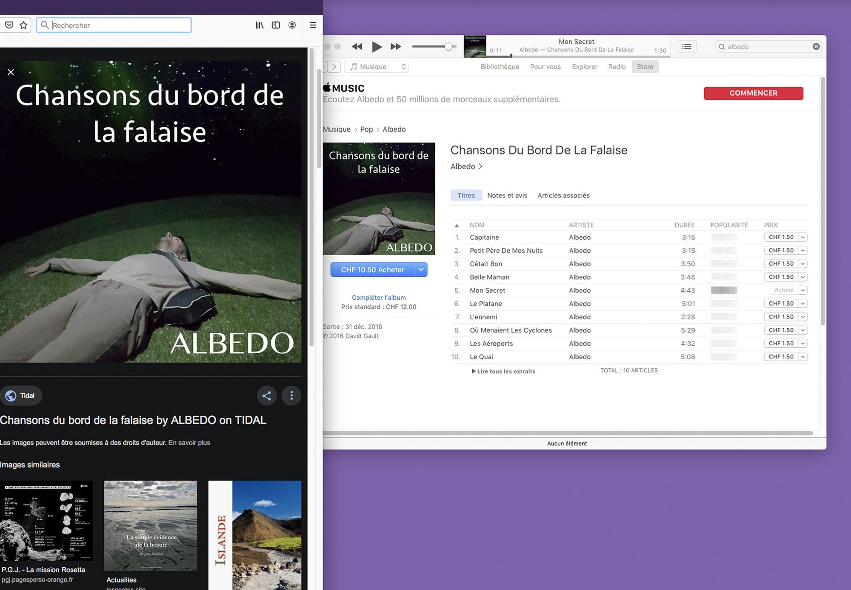Image resolution: width=851 pixels, height=590 pixels.
Task: Switch to Notes et avis tab
Action: (507, 195)
